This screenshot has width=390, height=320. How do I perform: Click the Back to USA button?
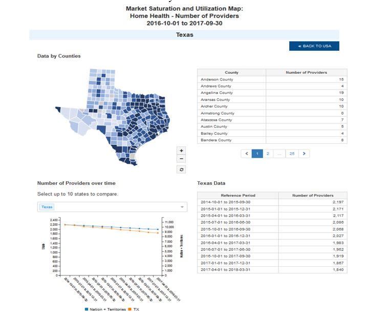pyautogui.click(x=314, y=46)
